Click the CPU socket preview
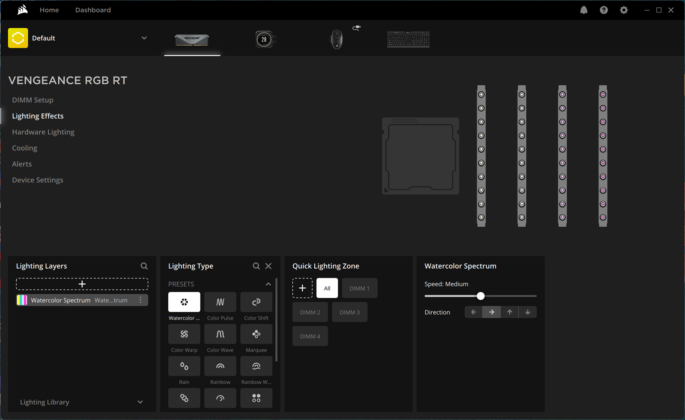This screenshot has height=420, width=685. [x=420, y=156]
